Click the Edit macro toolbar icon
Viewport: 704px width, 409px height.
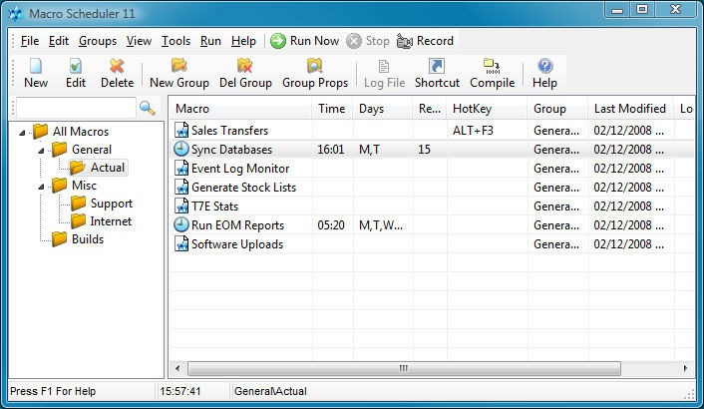coord(76,67)
